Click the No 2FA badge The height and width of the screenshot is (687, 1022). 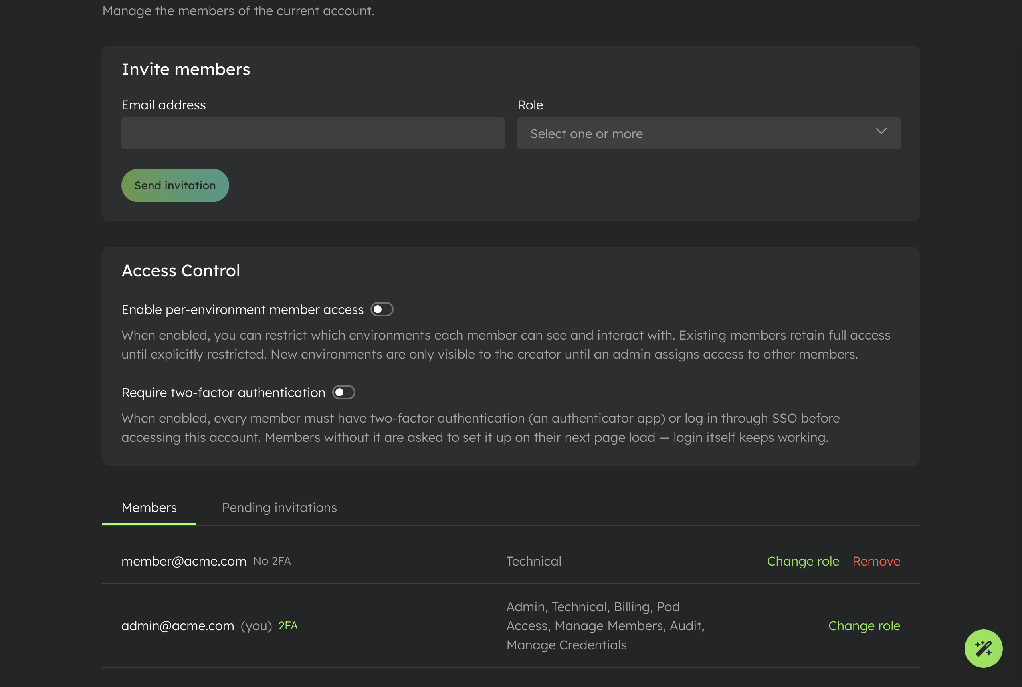coord(272,561)
